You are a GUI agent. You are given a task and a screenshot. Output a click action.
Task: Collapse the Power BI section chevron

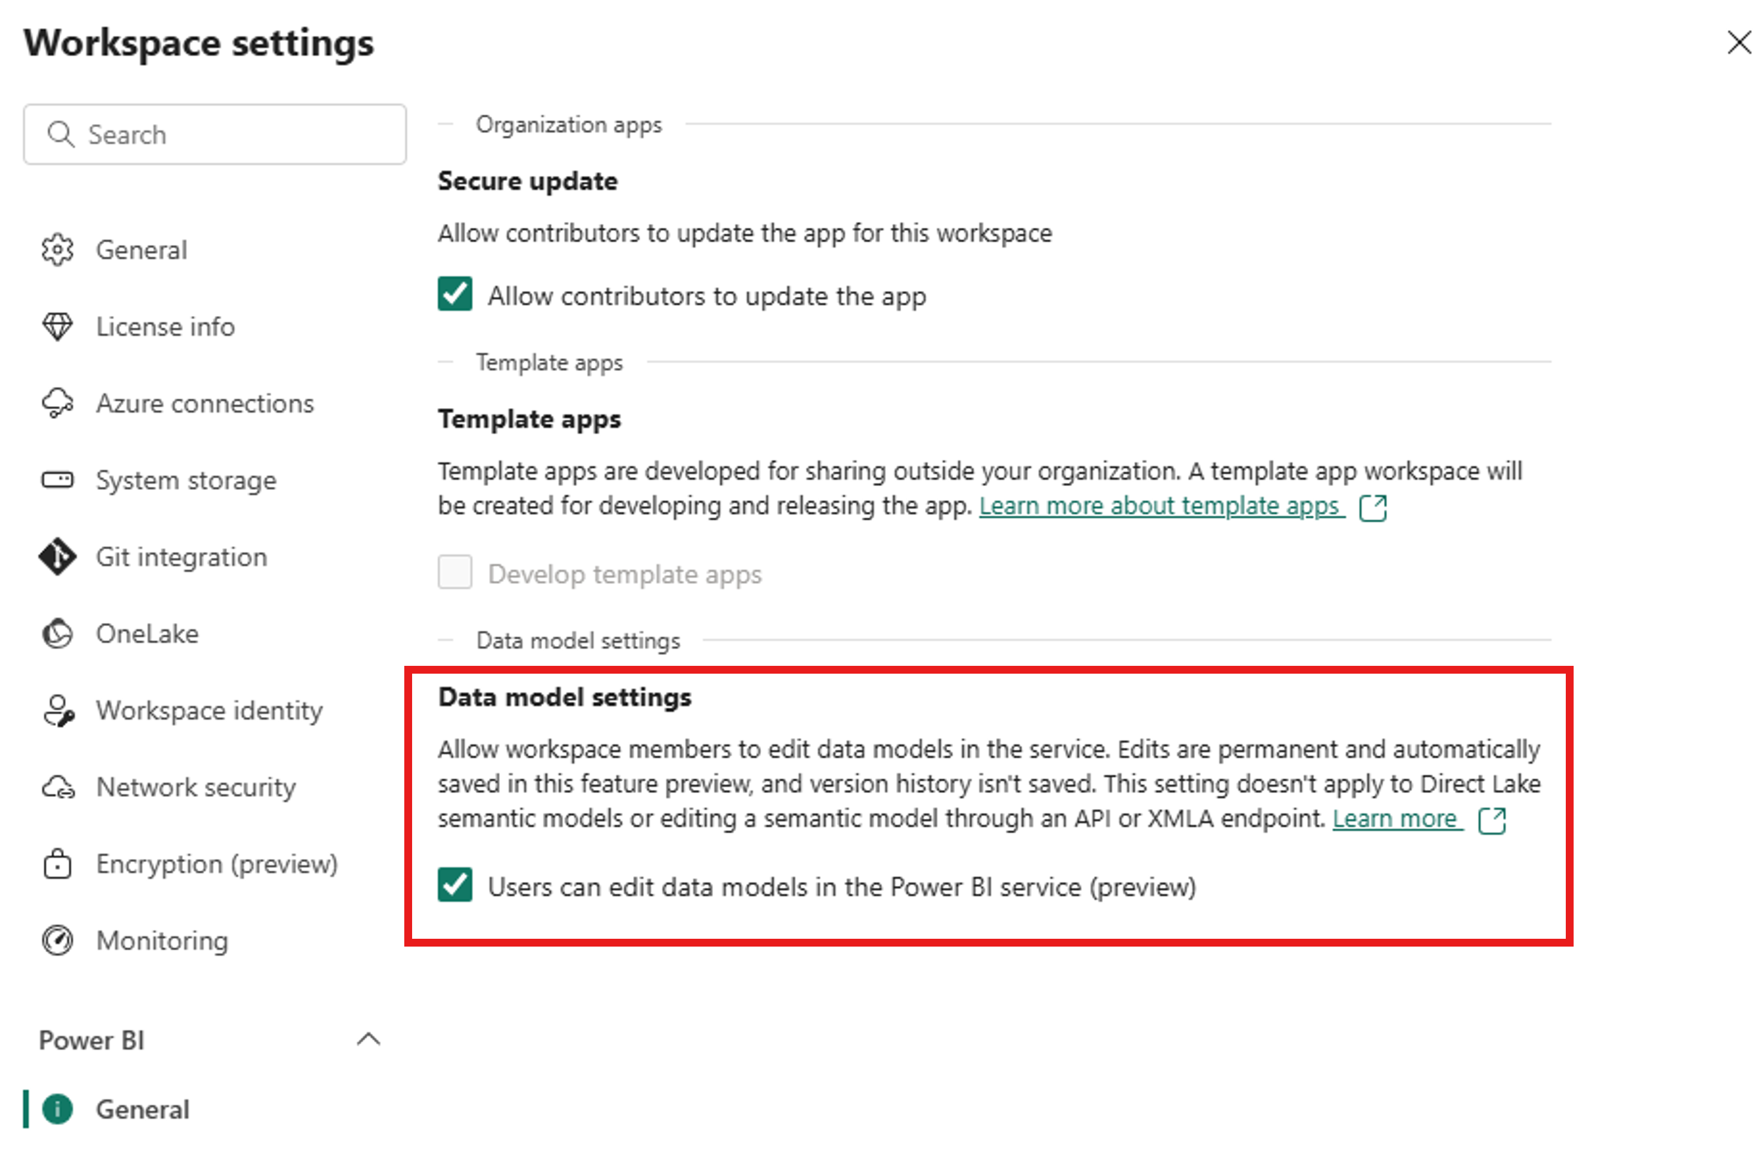pyautogui.click(x=368, y=1040)
